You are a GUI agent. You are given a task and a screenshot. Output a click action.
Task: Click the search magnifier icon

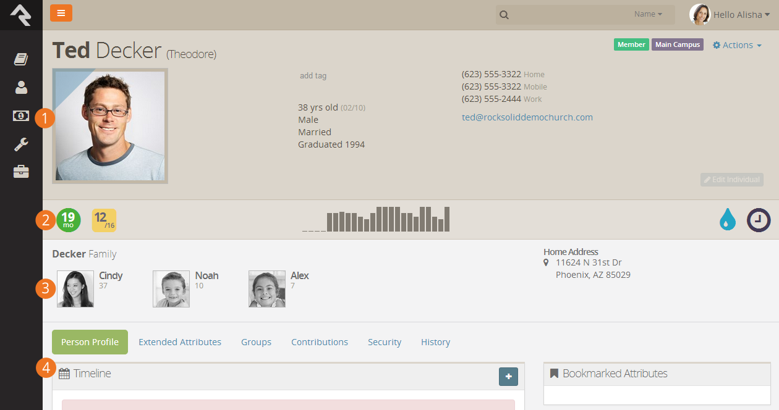[x=504, y=15]
